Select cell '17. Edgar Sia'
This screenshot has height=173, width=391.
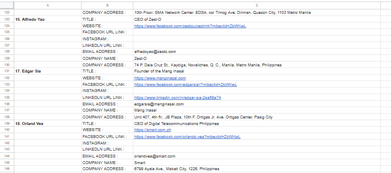[x=48, y=71]
